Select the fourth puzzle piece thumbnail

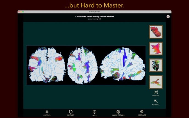pos(156,82)
